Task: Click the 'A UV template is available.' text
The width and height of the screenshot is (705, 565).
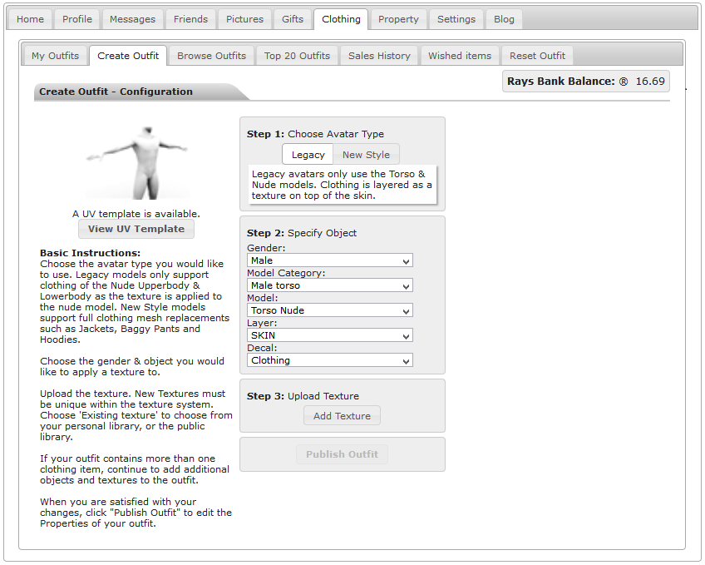Action: (x=136, y=214)
